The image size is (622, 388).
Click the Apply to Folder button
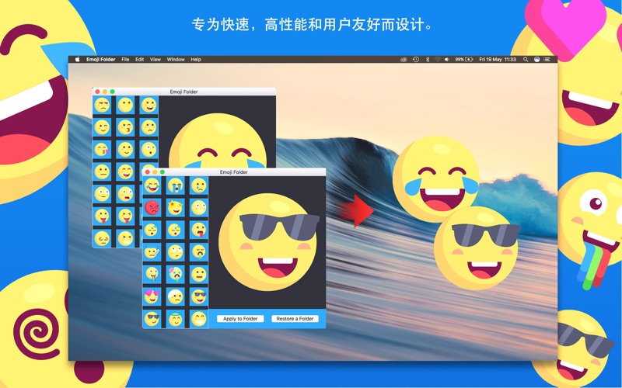(x=240, y=319)
